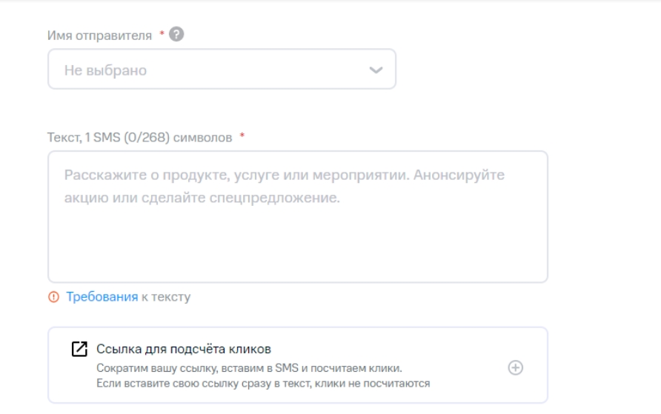
Task: Click the external link icon in tracking card
Action: (79, 349)
